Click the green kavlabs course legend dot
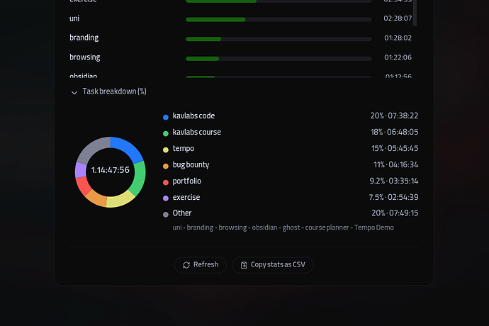This screenshot has height=326, width=489. click(166, 133)
